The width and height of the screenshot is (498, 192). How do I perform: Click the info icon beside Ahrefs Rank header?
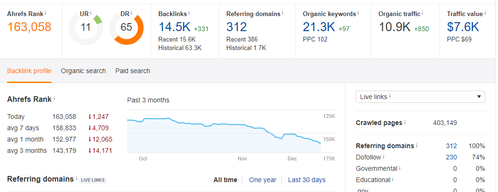tap(45, 13)
